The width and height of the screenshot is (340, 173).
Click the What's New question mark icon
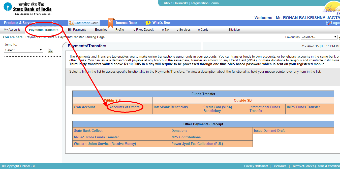[148, 23]
